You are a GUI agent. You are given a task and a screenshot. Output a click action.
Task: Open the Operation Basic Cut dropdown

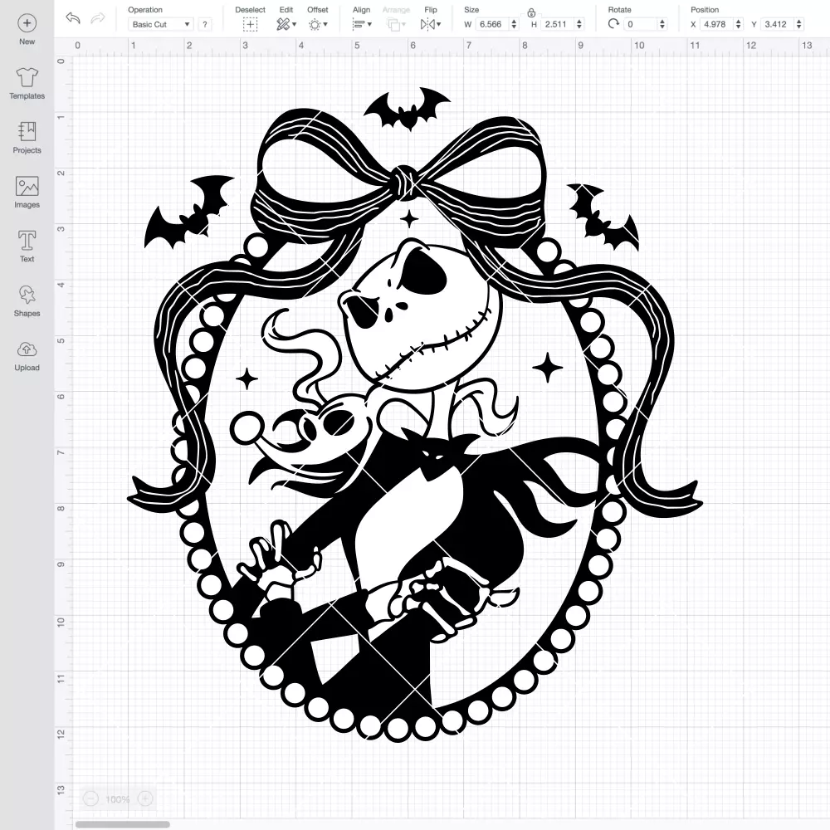(x=161, y=24)
